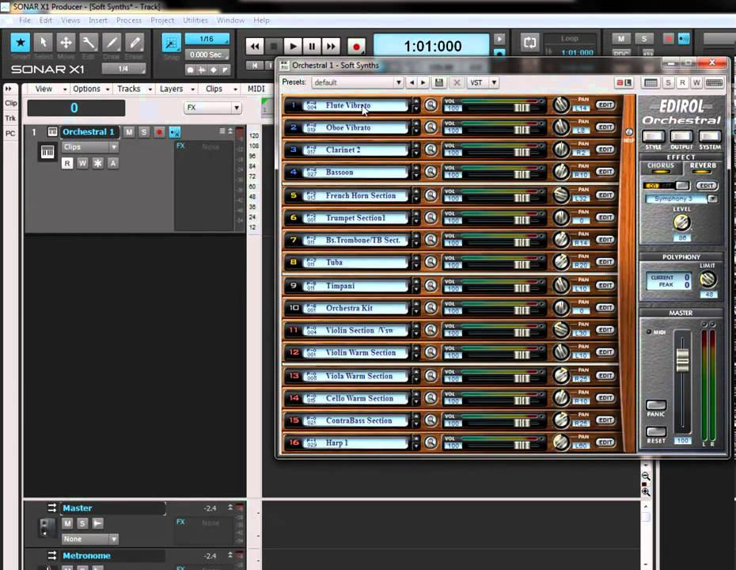Start playback with Play button

293,46
